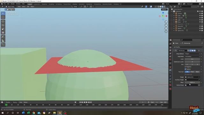Open the Window menu
204x115 pixels.
[18, 4]
